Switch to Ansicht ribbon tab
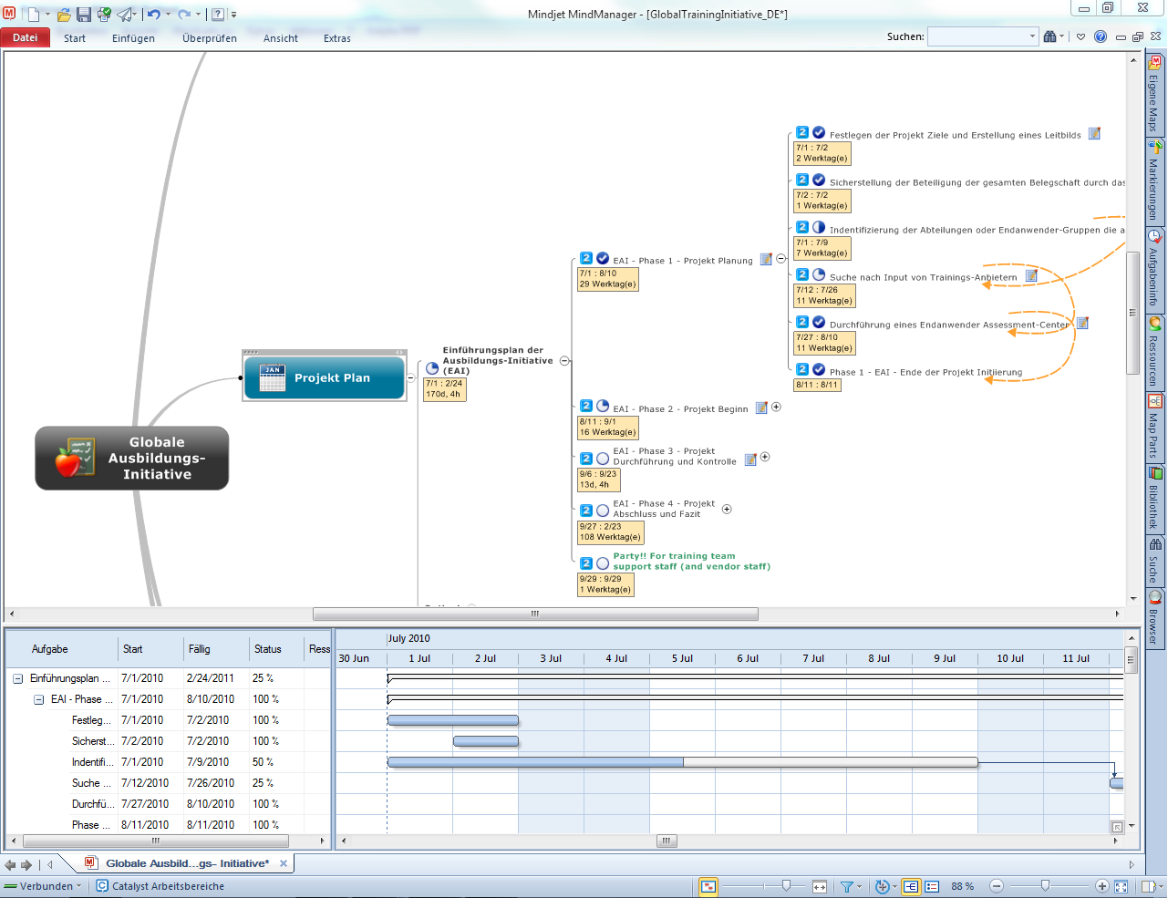This screenshot has height=898, width=1168. (281, 38)
